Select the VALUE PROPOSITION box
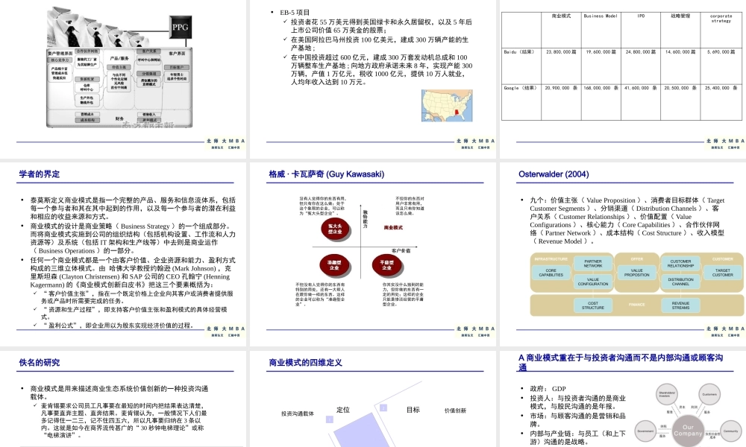Viewport: 746px width, 447px height. pyautogui.click(x=638, y=272)
